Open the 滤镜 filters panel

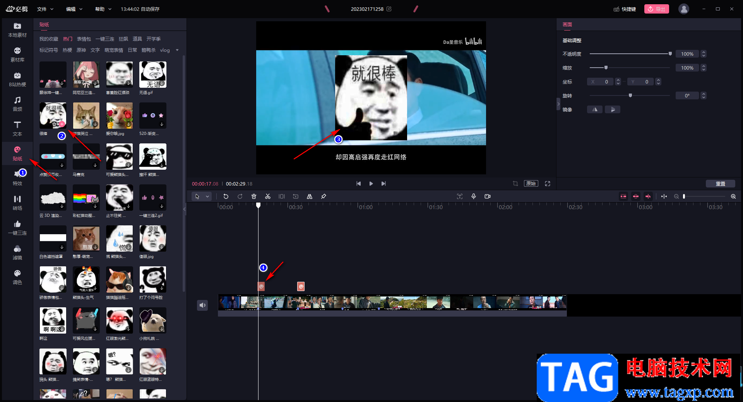point(17,252)
